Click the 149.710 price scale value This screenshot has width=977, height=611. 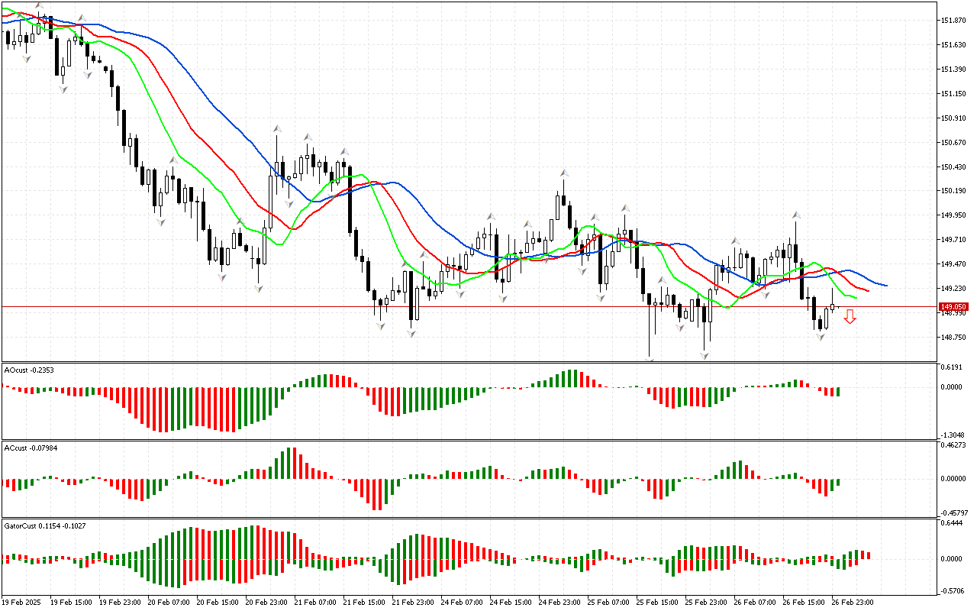pos(954,240)
